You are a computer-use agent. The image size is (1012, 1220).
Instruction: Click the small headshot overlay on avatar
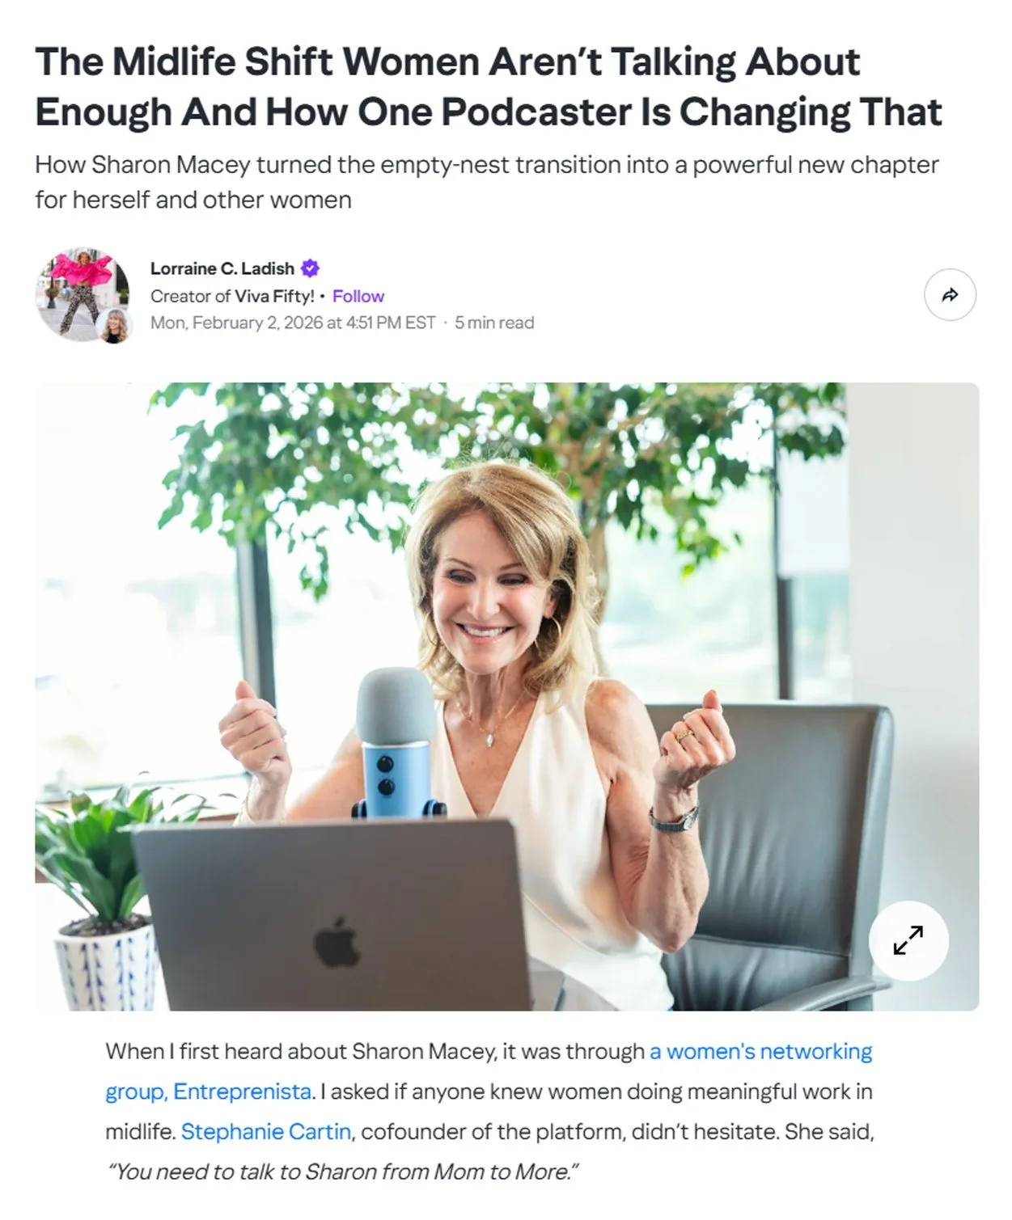[114, 326]
